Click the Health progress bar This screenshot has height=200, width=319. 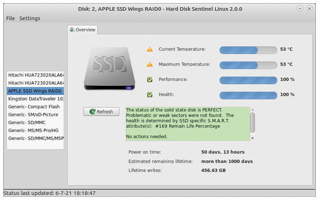[248, 95]
